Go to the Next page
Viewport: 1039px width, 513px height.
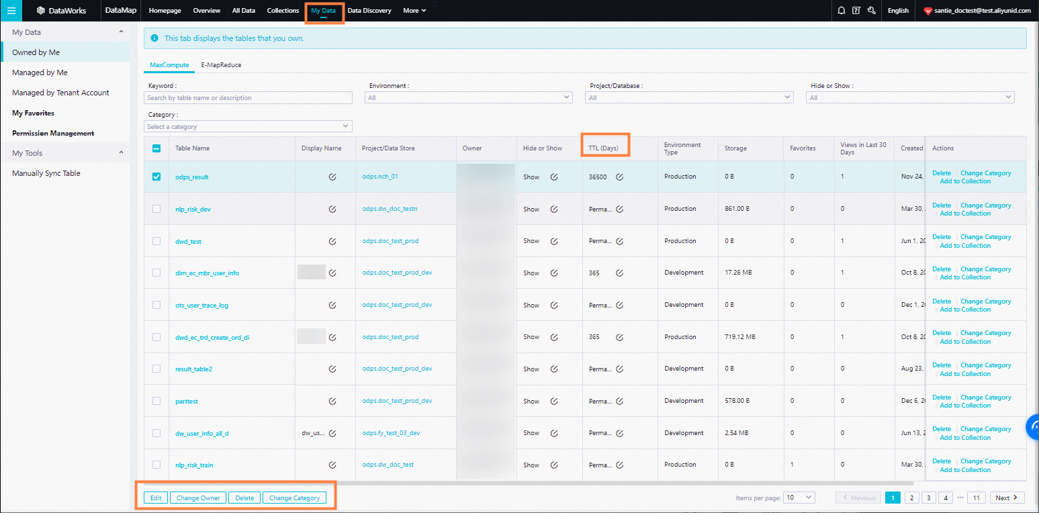[1007, 498]
